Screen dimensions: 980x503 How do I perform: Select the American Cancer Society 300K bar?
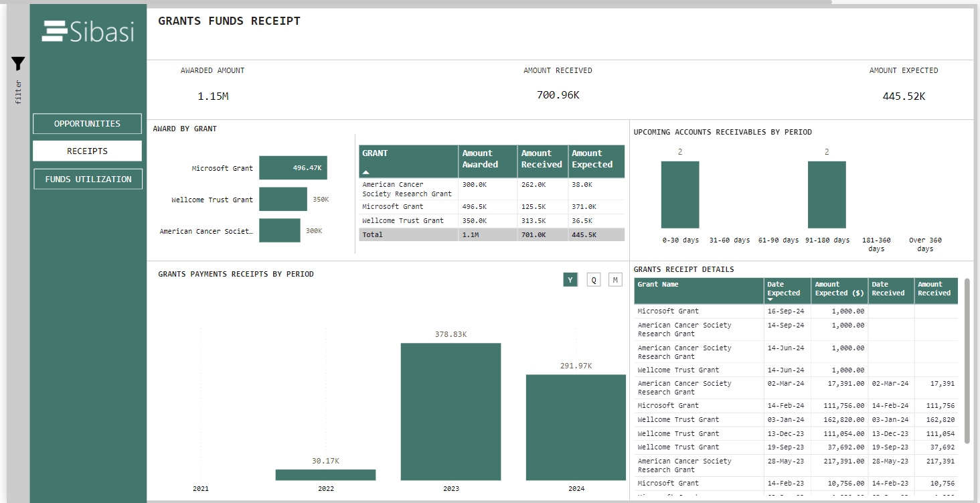[279, 230]
